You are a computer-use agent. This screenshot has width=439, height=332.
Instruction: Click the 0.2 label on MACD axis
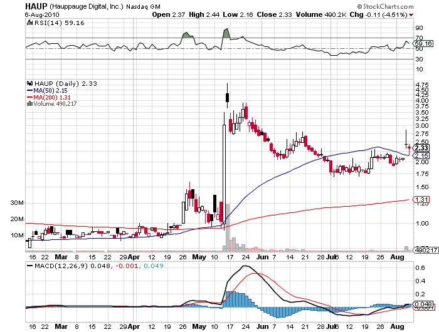point(421,294)
